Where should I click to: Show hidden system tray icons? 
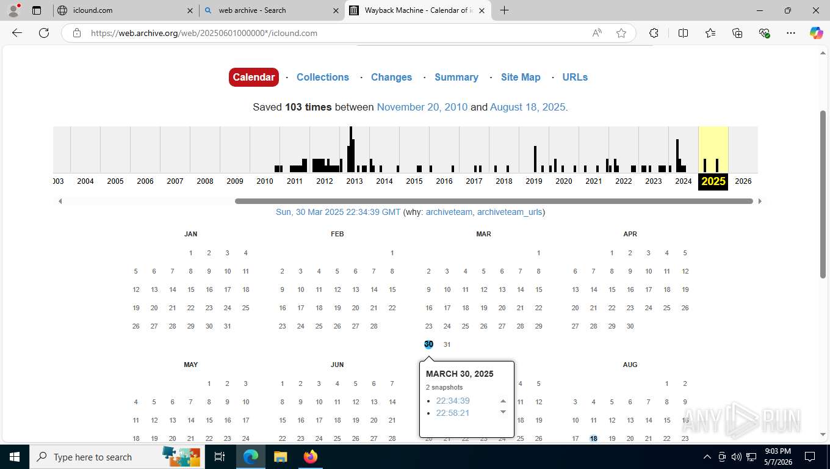pos(707,457)
